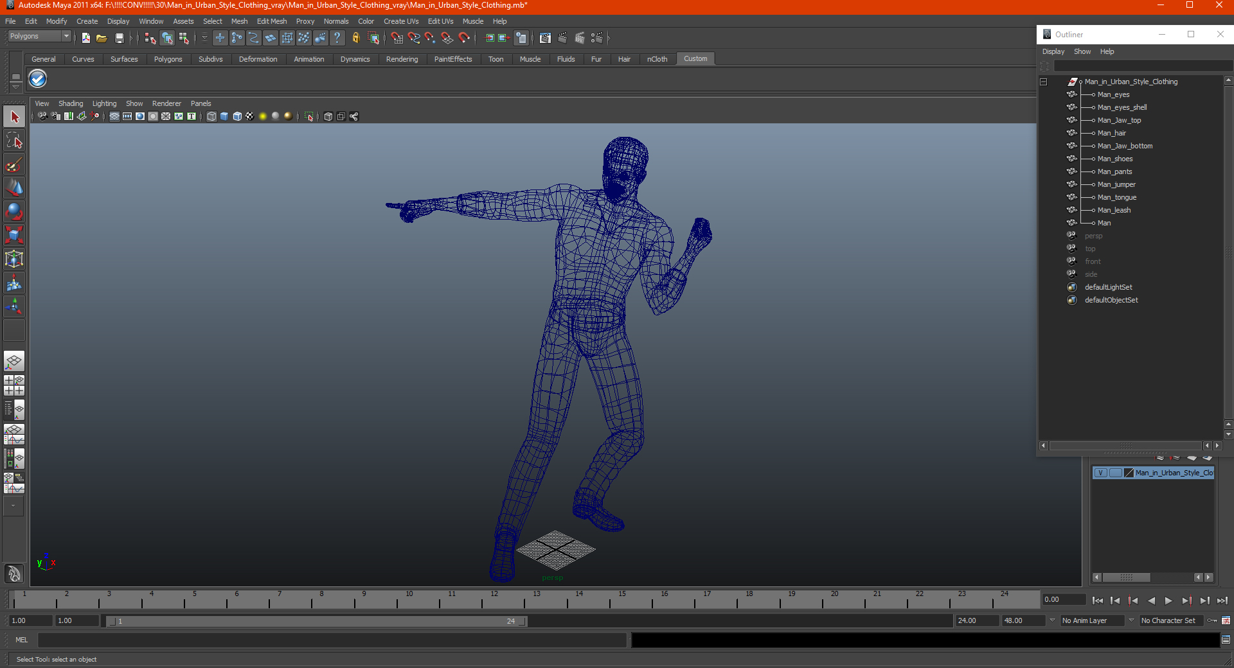Viewport: 1234px width, 668px height.
Task: Toggle auto keyframe key icon
Action: (x=1212, y=620)
